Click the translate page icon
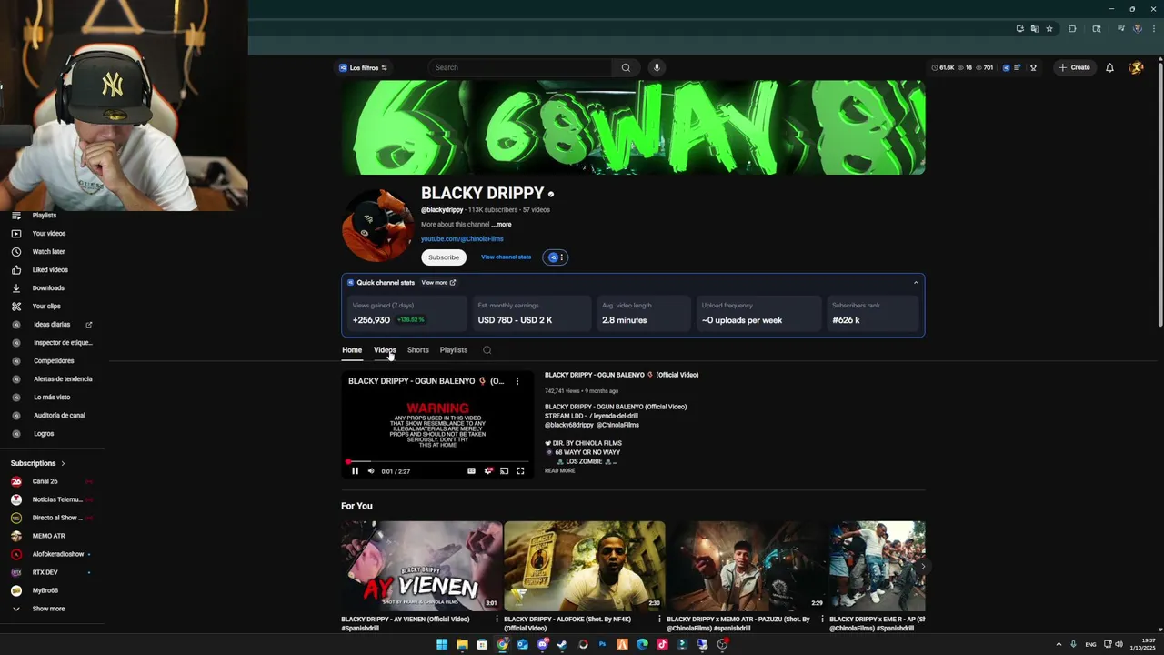This screenshot has height=655, width=1164. pos(1035,28)
